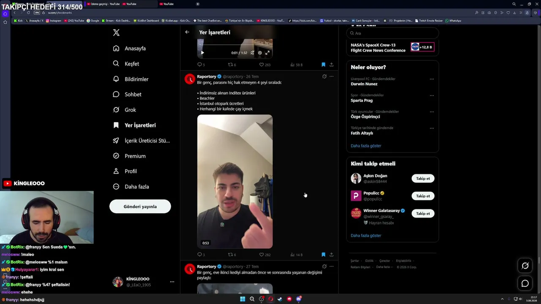Screen dimensions: 541x304
Task: Open Keşfet (Explore) page
Action: click(x=126, y=64)
